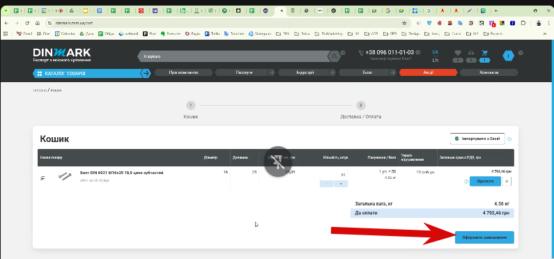Click the callback request link under phone

(390, 58)
